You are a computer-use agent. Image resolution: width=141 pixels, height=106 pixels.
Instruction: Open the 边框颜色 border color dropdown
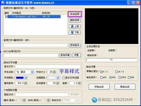click(x=58, y=78)
